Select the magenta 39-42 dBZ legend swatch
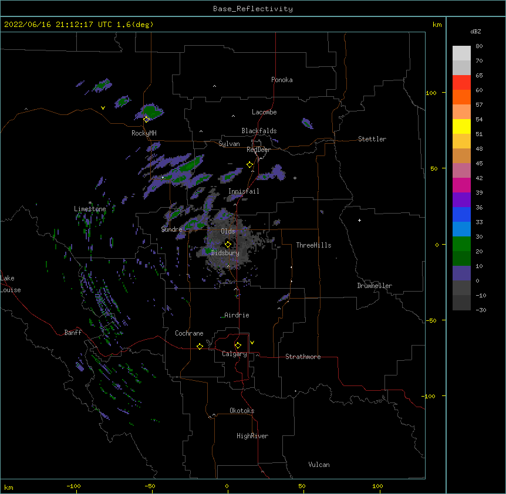 click(461, 185)
